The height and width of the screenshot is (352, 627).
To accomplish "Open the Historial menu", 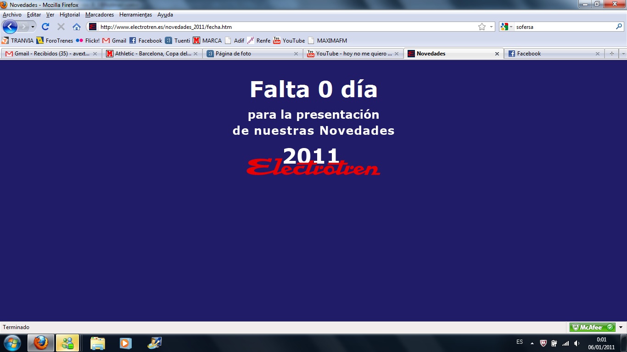I will click(70, 15).
